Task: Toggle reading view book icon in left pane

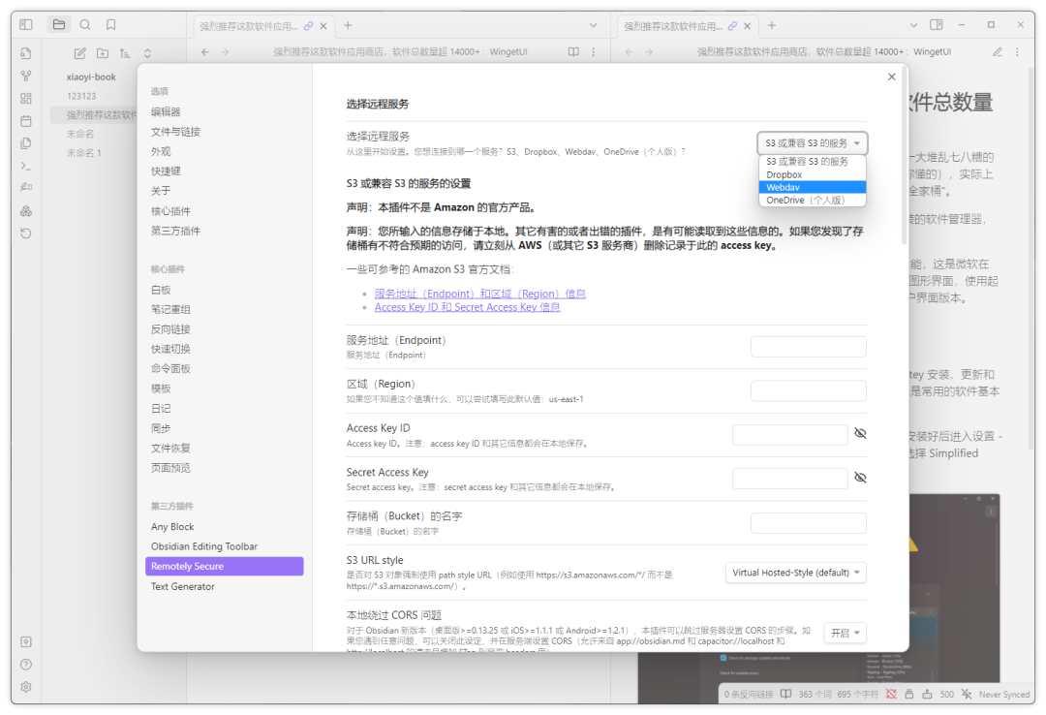Action: click(x=573, y=51)
